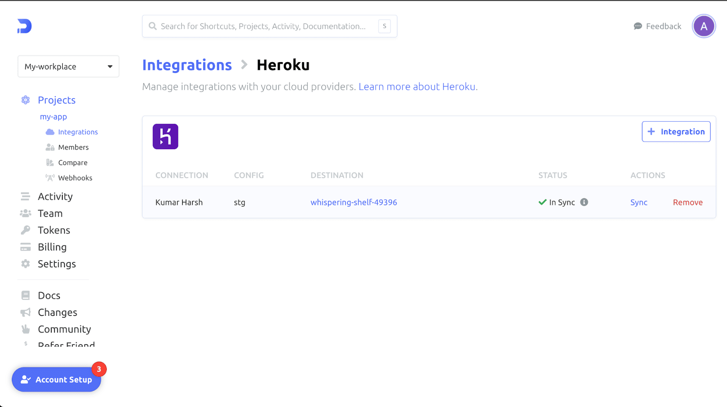
Task: Click the Projects gear icon in the sidebar
Action: point(25,100)
